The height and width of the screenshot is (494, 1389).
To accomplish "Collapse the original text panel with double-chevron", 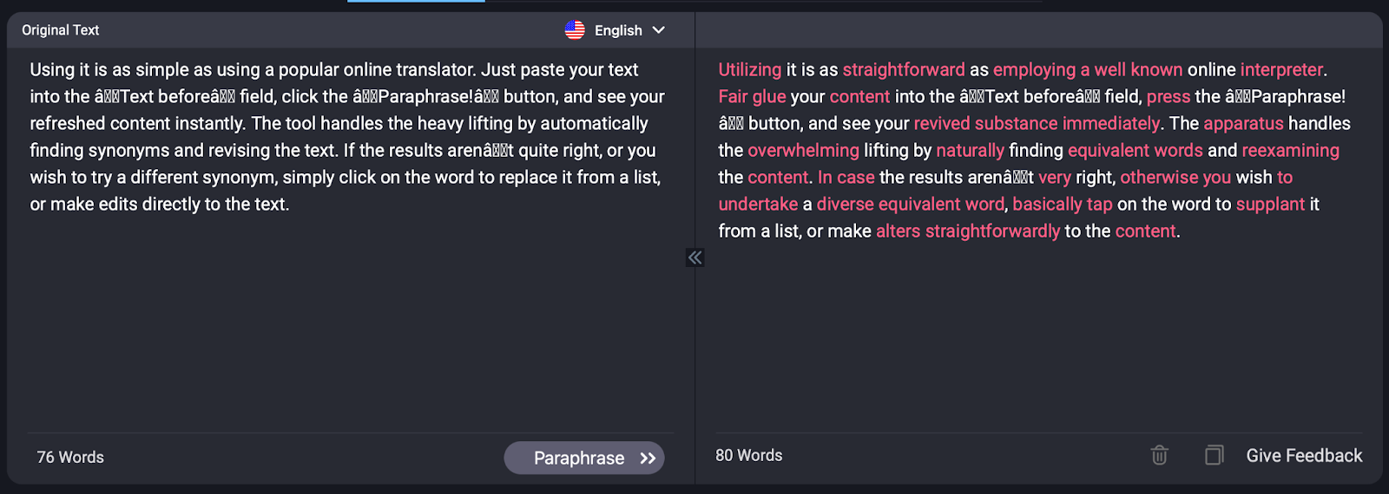I will (x=694, y=257).
